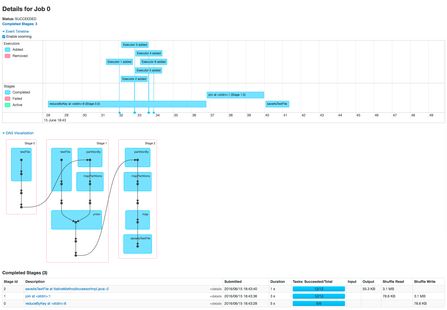Select the Executor 1 added event
The image size is (447, 310).
coord(119,62)
